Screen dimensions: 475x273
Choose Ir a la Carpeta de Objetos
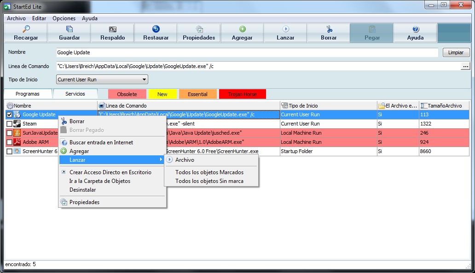112,181
